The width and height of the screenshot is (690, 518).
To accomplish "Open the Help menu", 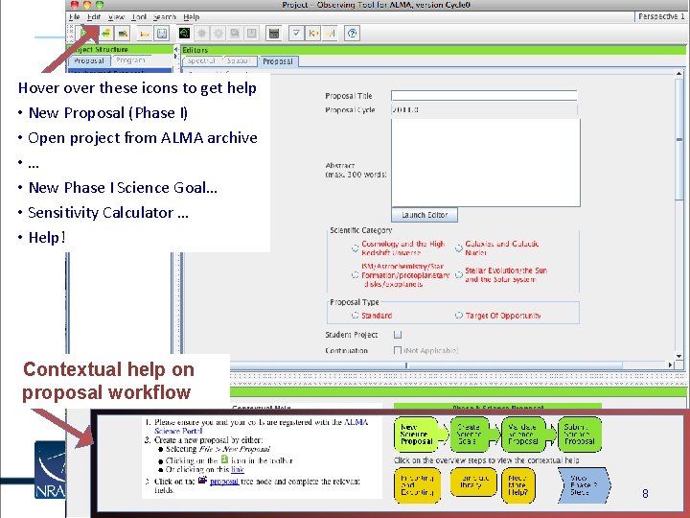I will coord(192,16).
